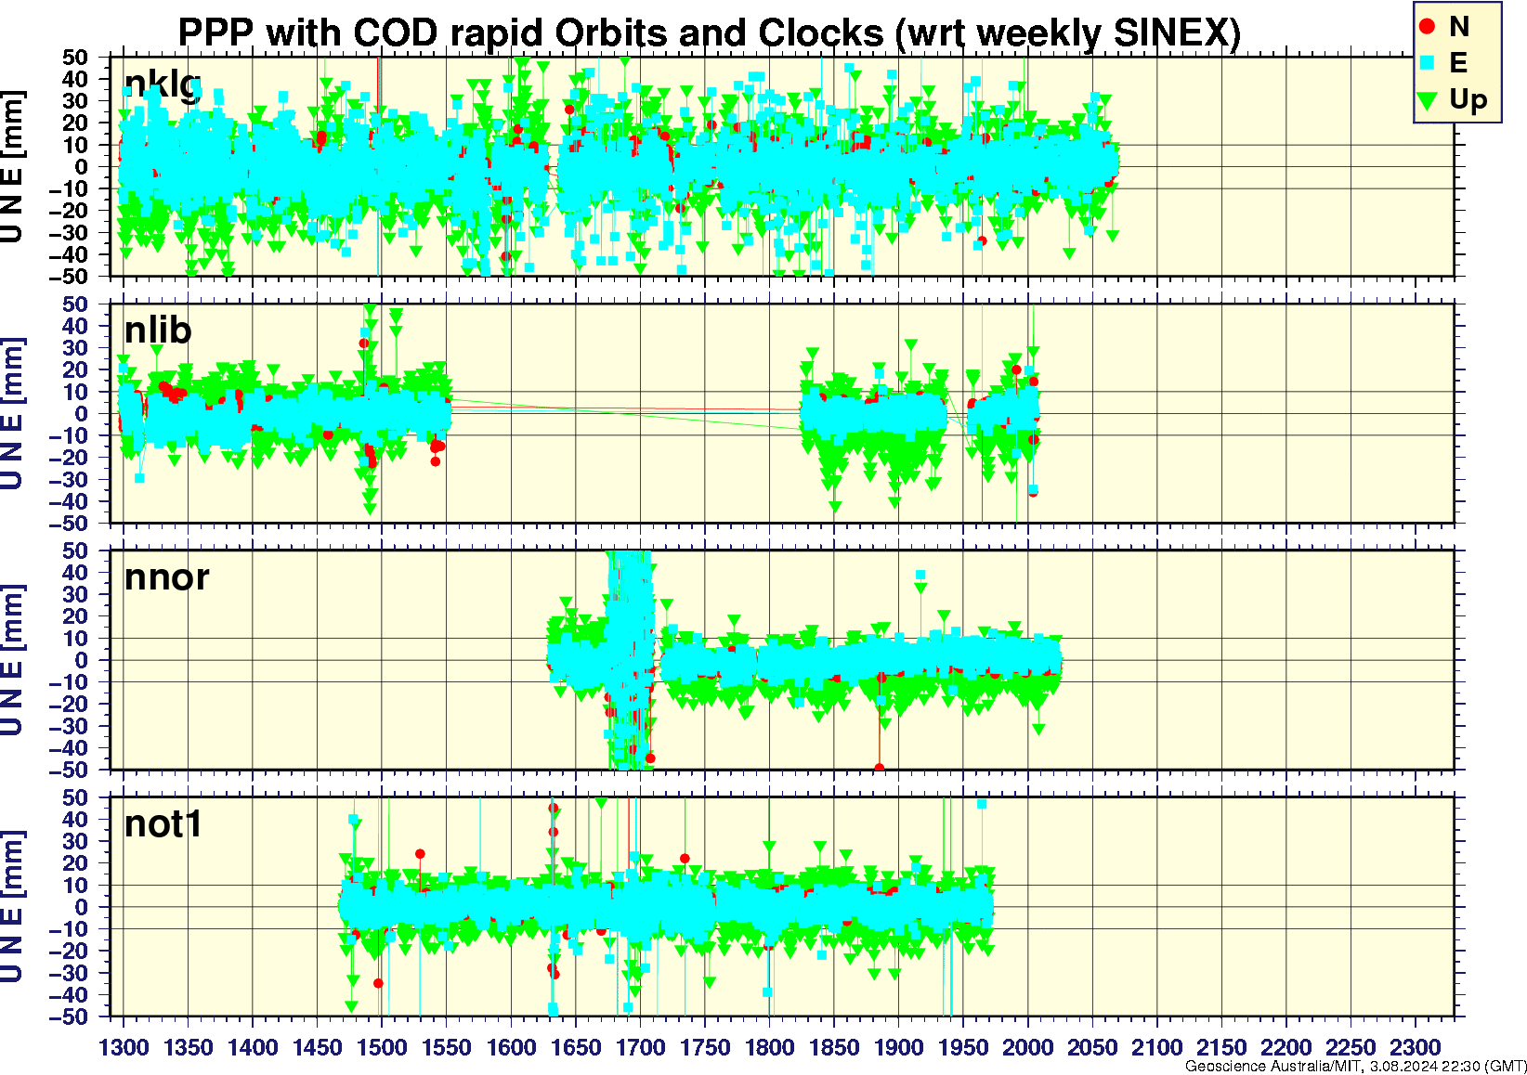The image size is (1527, 1075).
Task: Click the -50 tick of nnor panel
Action: (x=70, y=770)
